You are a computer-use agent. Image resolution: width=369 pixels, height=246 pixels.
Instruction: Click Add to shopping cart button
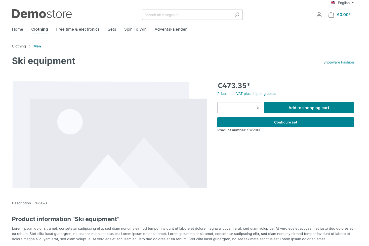(309, 108)
